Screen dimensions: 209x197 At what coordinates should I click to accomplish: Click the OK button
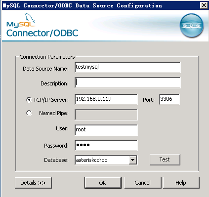[103, 183]
